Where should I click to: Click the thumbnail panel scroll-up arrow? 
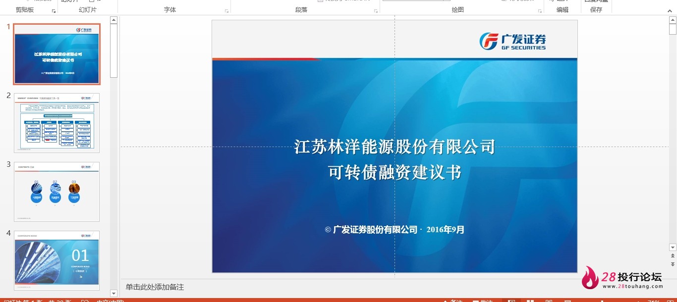(x=113, y=20)
